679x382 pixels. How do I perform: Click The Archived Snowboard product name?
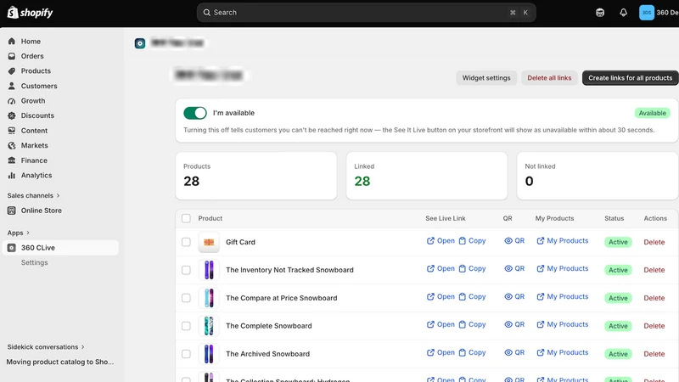coord(267,354)
